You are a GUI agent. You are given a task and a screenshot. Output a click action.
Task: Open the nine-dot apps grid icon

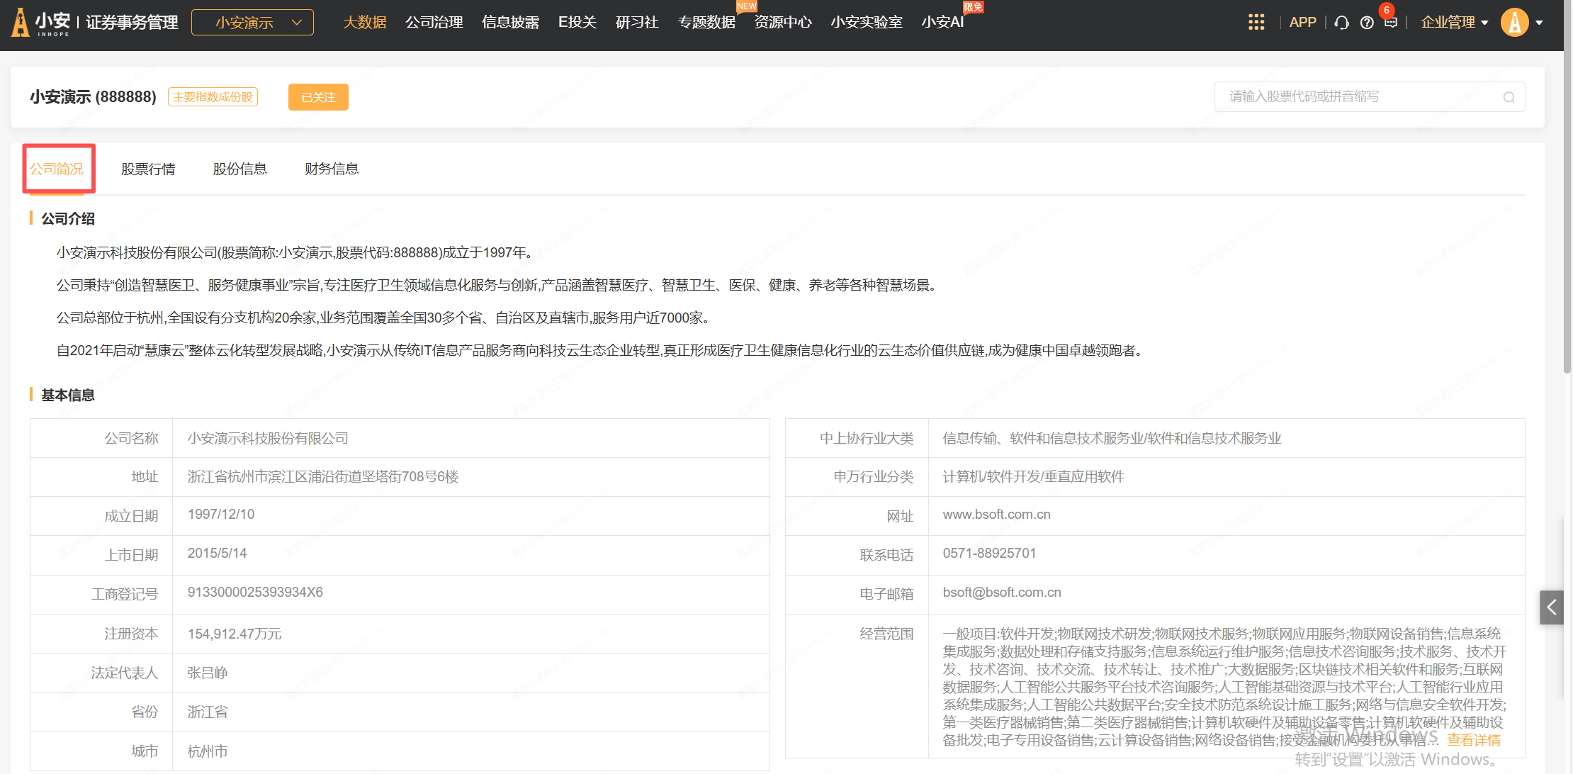click(1256, 22)
